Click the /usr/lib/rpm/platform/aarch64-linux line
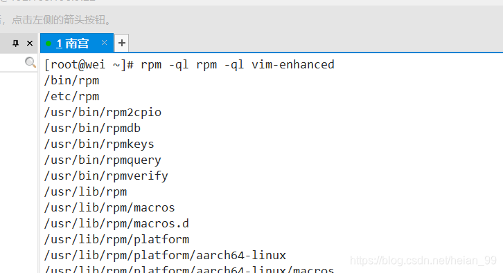 (165, 256)
